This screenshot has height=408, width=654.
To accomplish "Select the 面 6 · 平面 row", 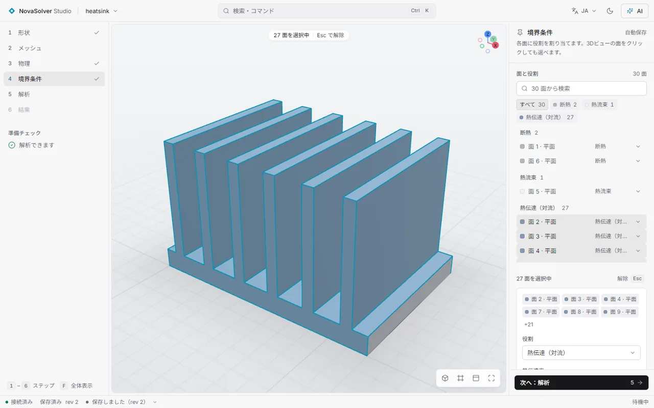I will coord(581,161).
